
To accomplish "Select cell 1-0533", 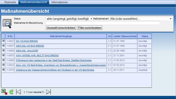I will coord(10,65).
